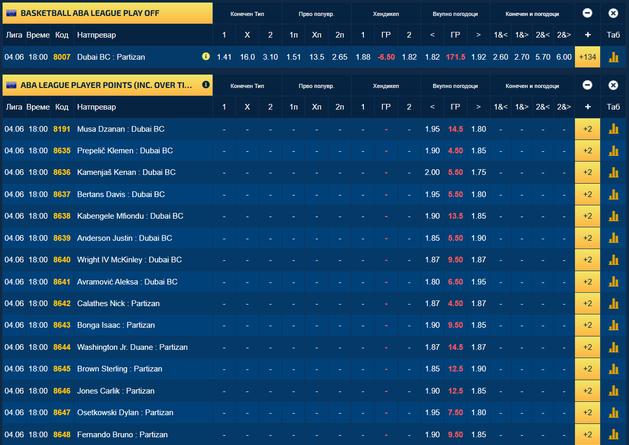Viewport: 629px width, 445px height.
Task: Select odds 3.10 for Partizan win
Action: point(270,57)
